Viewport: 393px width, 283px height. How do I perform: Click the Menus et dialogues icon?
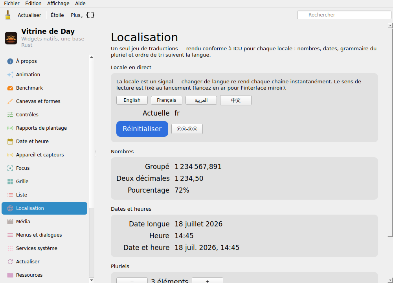(x=10, y=235)
